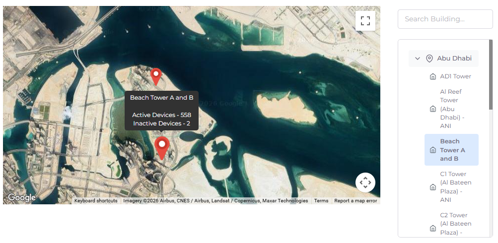Open Keyboard shortcuts on the map
Viewport: 498px width, 243px height.
click(96, 201)
